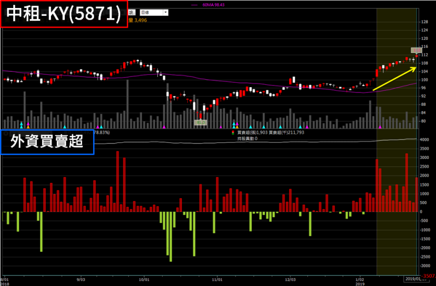The image size is (436, 286).
Task: Click the magenta event marker inside highlighted January zone
Action: point(380,127)
